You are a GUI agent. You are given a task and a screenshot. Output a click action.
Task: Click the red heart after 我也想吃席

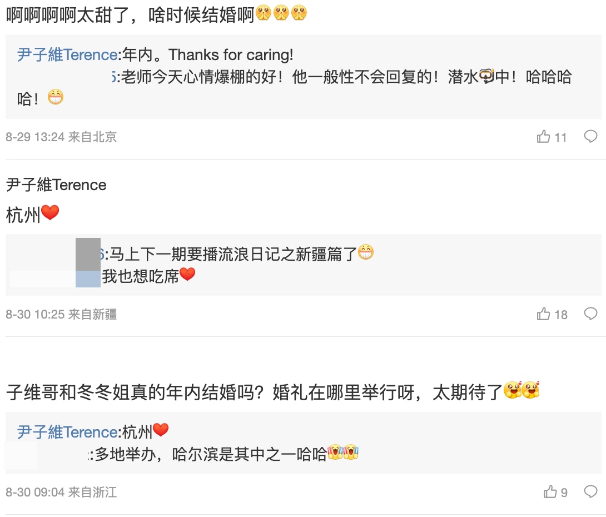click(x=188, y=275)
